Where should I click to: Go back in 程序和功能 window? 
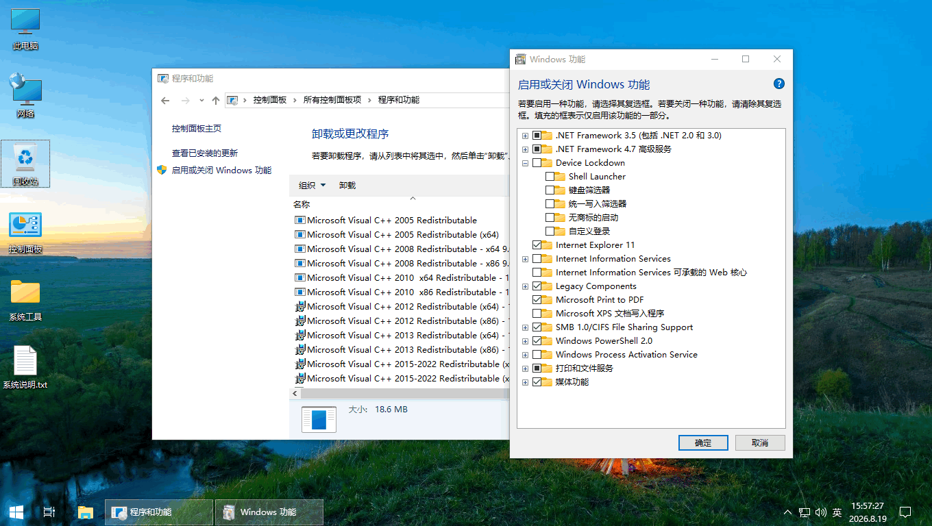point(165,100)
